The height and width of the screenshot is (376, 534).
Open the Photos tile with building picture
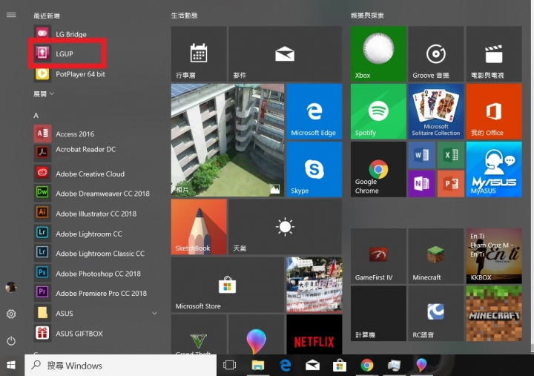pos(228,140)
